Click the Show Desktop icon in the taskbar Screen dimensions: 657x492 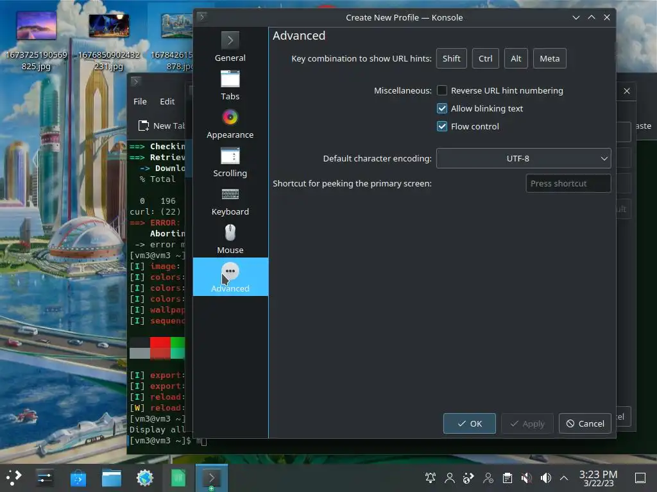[x=640, y=478]
